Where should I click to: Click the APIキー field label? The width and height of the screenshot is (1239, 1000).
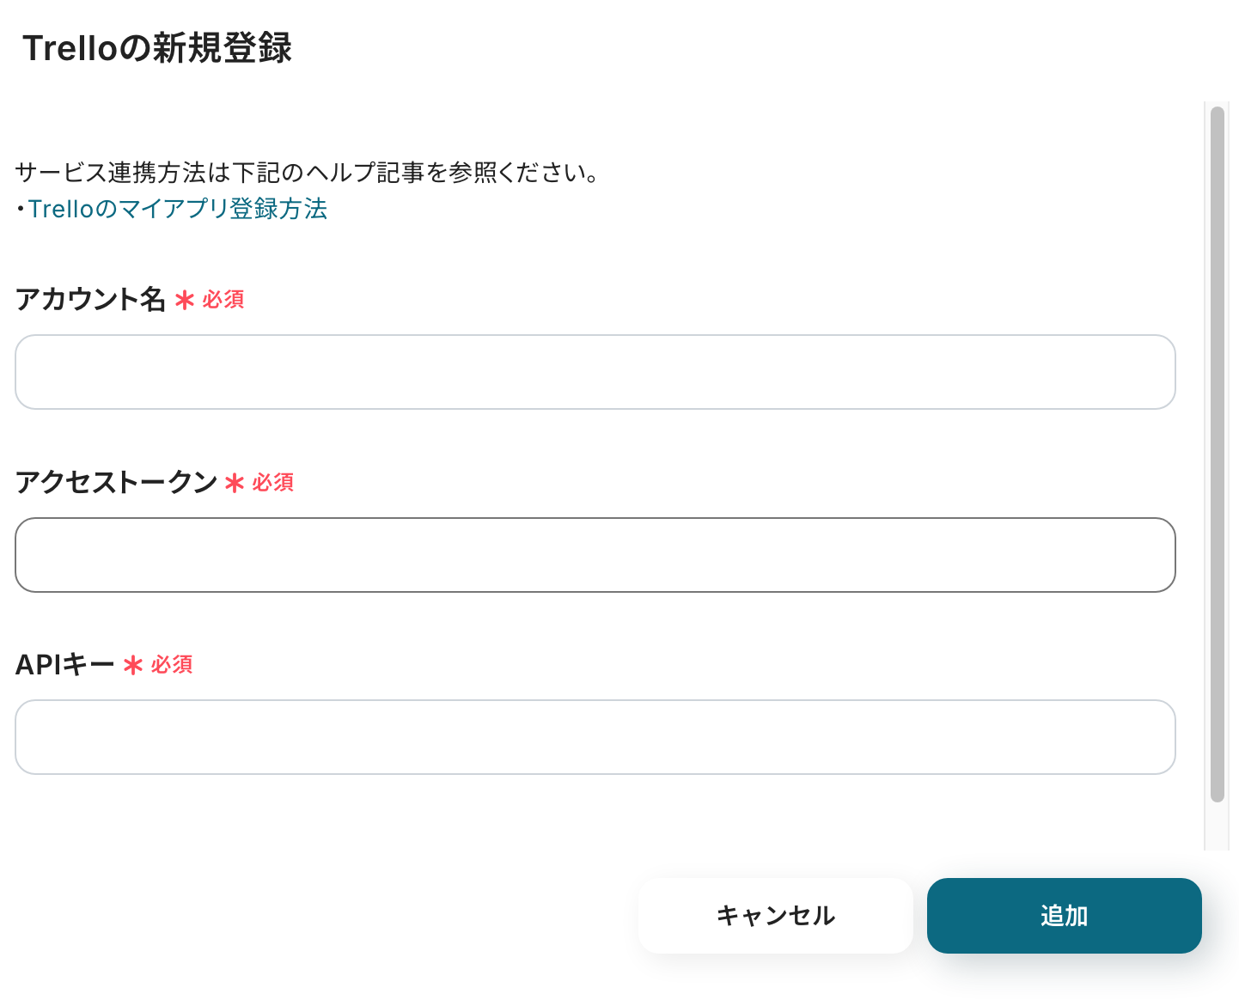point(65,664)
